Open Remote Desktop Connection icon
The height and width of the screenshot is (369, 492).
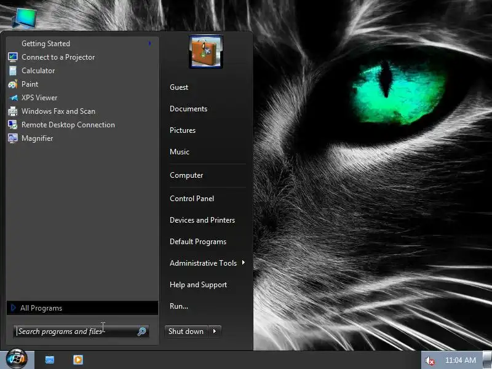pos(13,125)
